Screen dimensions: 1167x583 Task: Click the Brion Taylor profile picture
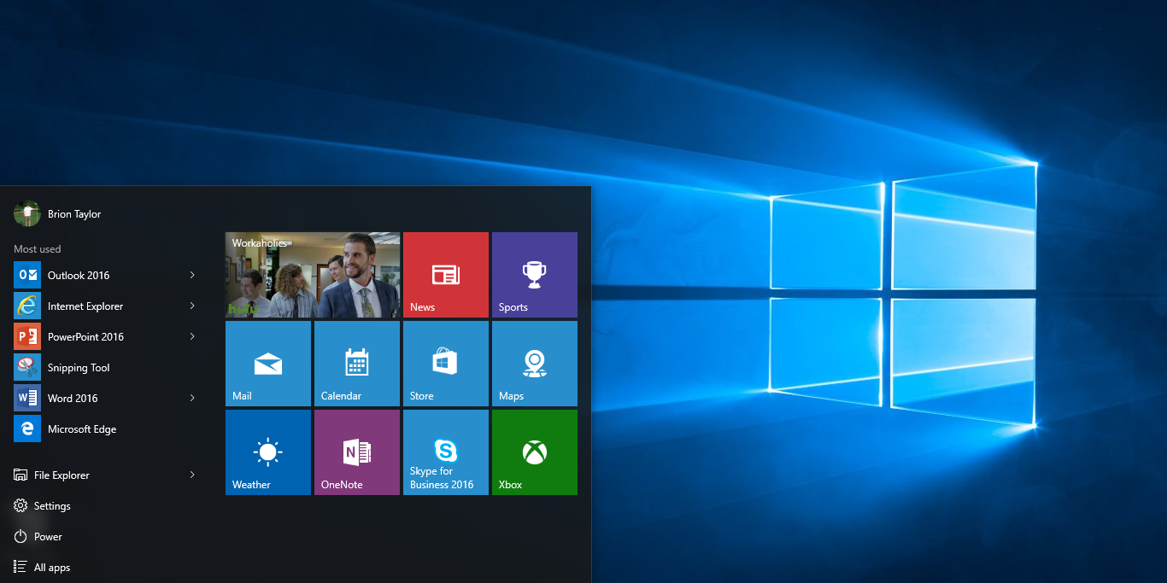click(x=26, y=213)
